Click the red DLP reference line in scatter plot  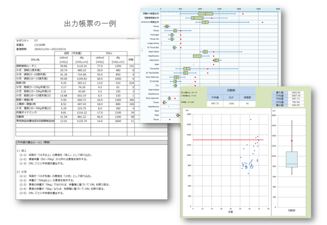click(228, 140)
